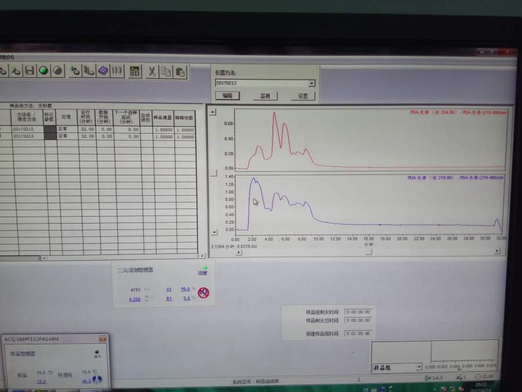Image resolution: width=522 pixels, height=392 pixels.
Task: Click the blue 210 nm chromatogram plot
Action: (x=369, y=204)
